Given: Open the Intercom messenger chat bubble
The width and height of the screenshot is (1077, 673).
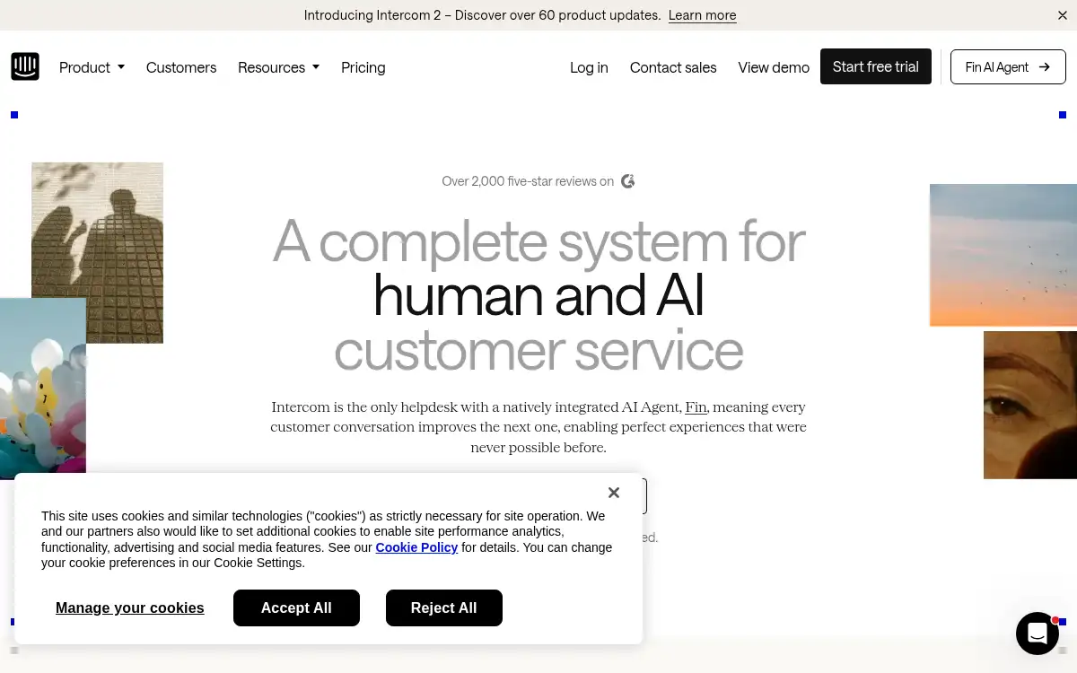Looking at the screenshot, I should point(1037,634).
